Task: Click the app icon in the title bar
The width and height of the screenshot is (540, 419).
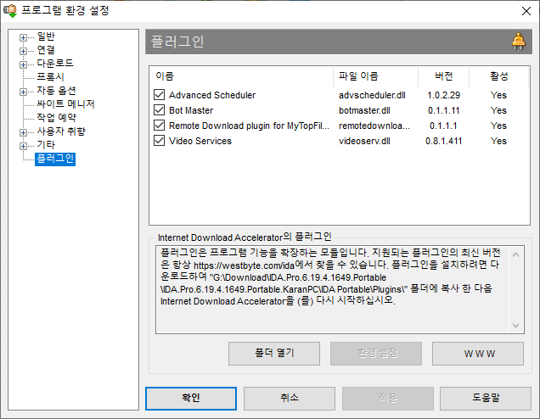Action: pos(10,11)
